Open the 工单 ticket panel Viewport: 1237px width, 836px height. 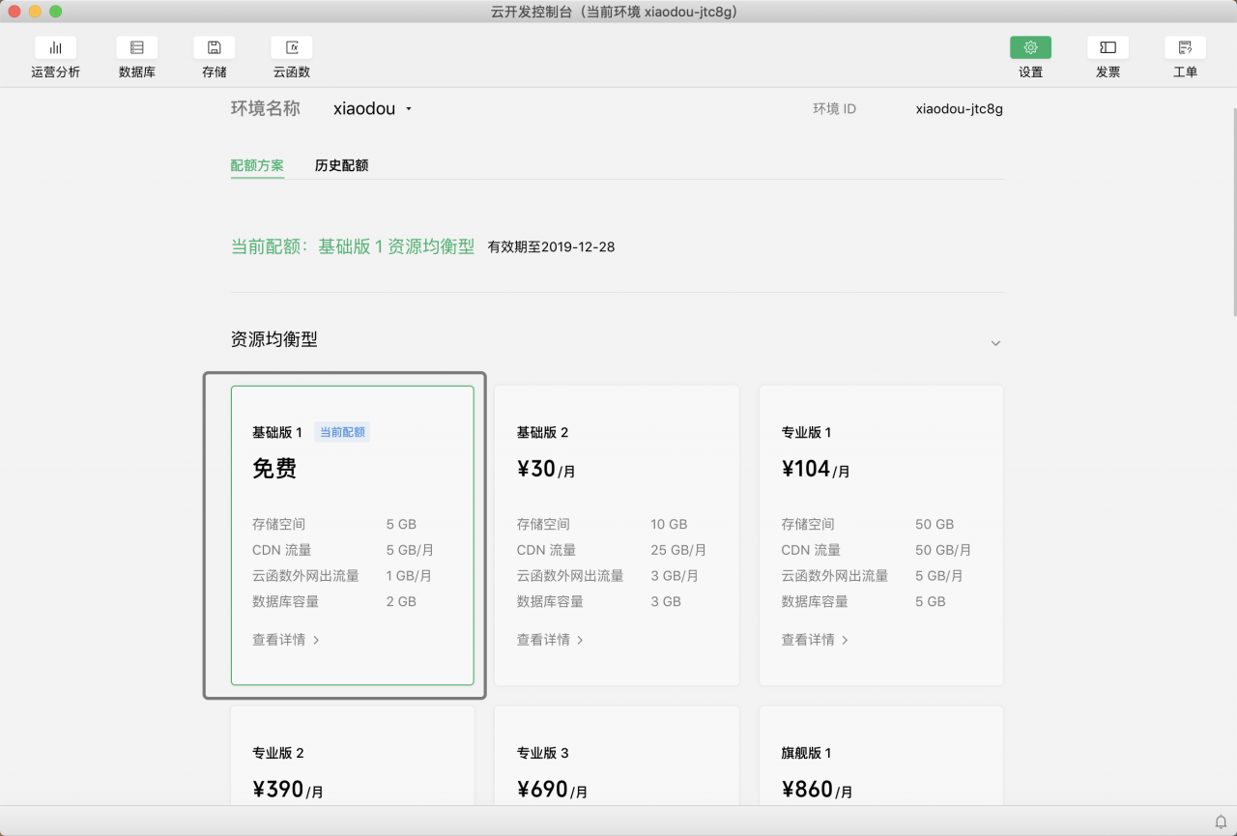click(1185, 56)
